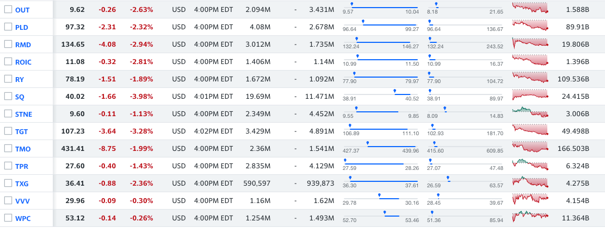Screen dimensions: 605x234
Task: Click the TGT price 107.23
Action: tap(73, 131)
